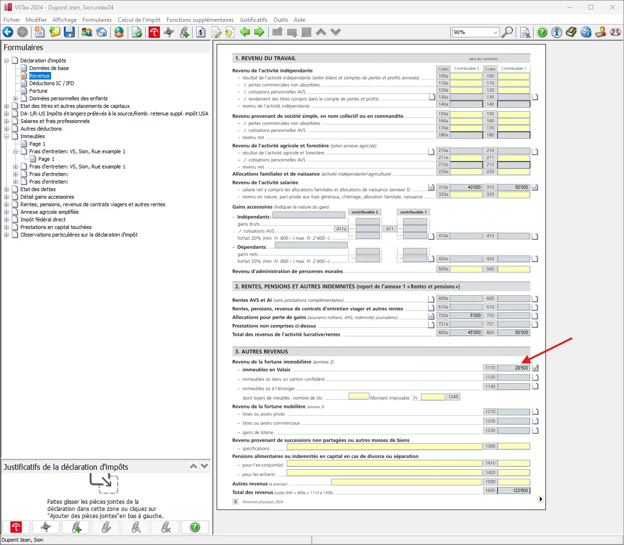The width and height of the screenshot is (624, 545).
Task: Select Déductions IC / IFD in the tree
Action: coord(52,83)
